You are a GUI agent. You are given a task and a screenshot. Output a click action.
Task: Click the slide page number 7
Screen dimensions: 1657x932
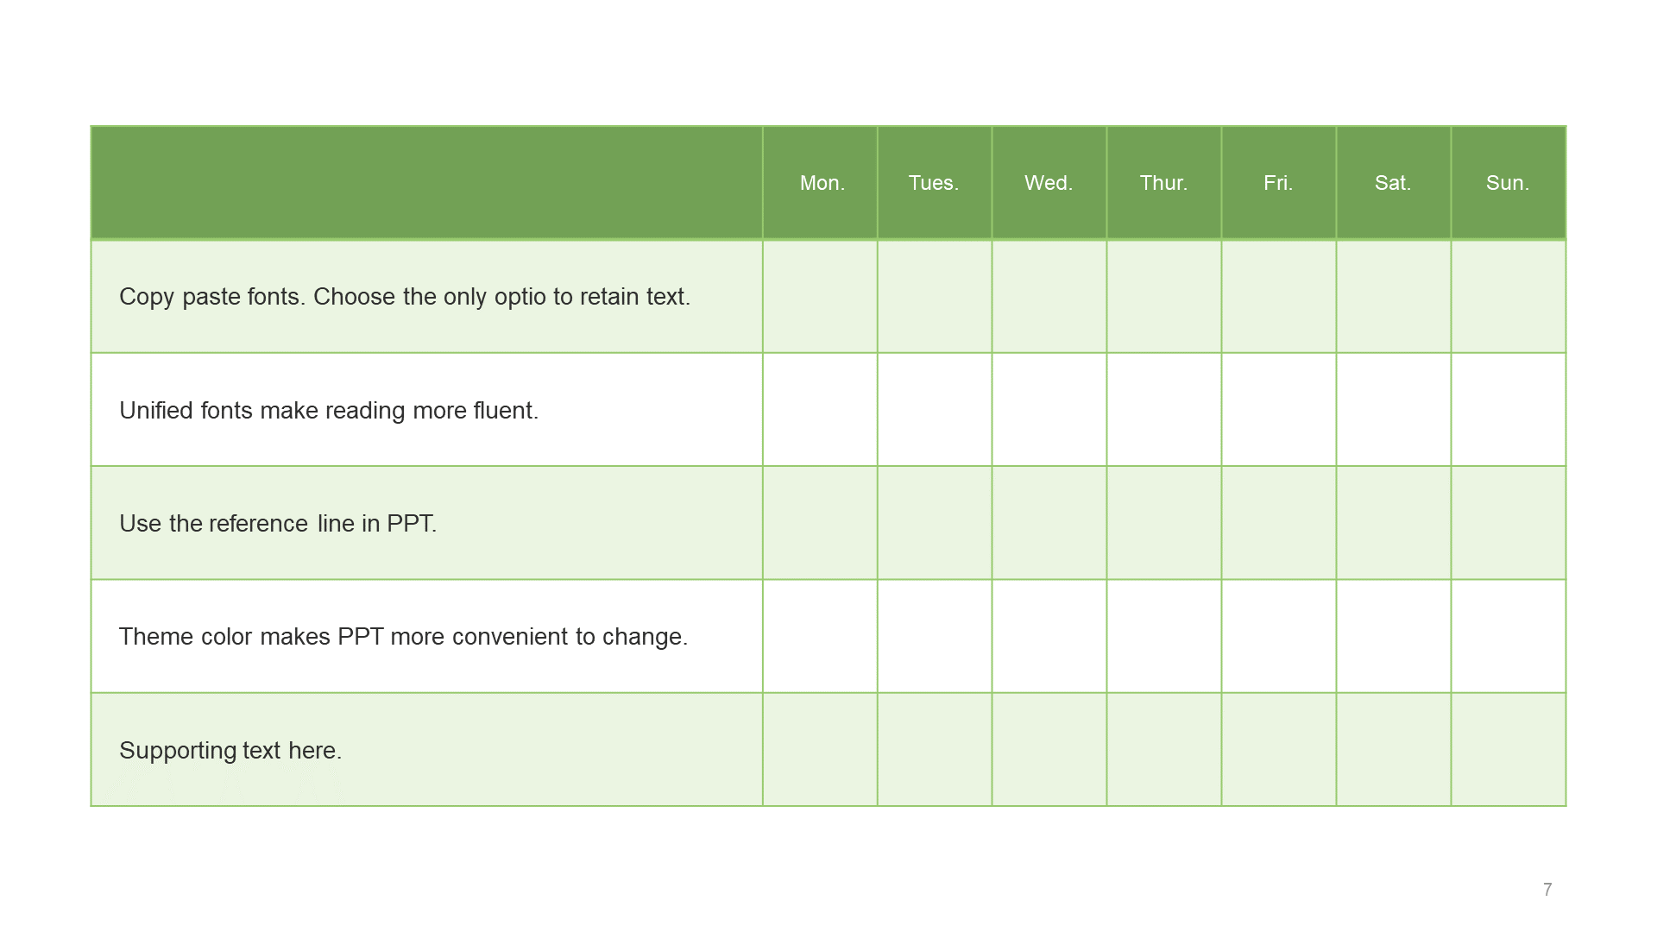tap(1547, 890)
